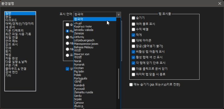Choose ਪੰਜਾਬੀ from the dropdown
This screenshot has height=109, width=224.
point(95,82)
